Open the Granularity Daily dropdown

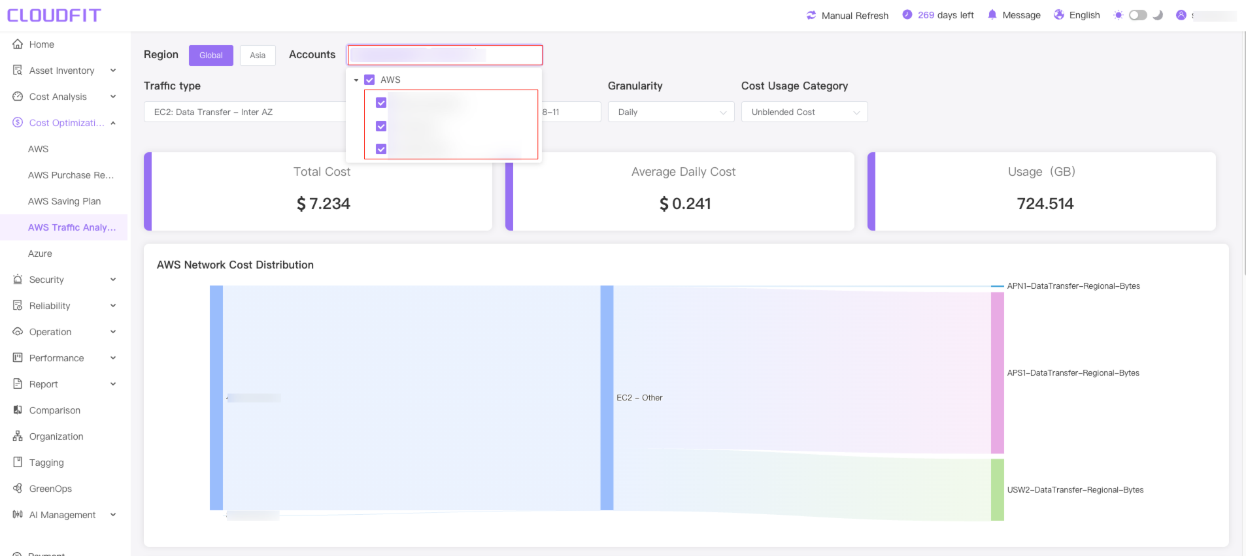(671, 112)
